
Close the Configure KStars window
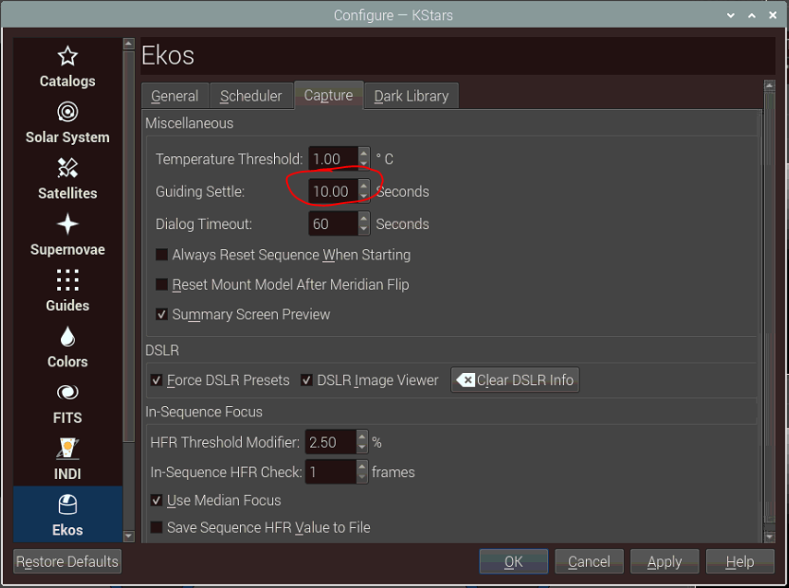pos(773,15)
